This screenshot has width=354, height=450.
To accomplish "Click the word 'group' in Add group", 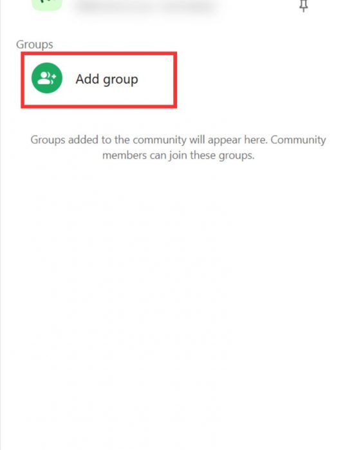I will (121, 80).
